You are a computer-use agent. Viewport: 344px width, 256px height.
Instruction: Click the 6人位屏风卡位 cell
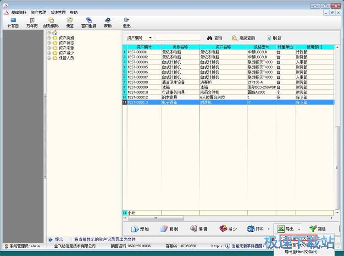coord(223,97)
